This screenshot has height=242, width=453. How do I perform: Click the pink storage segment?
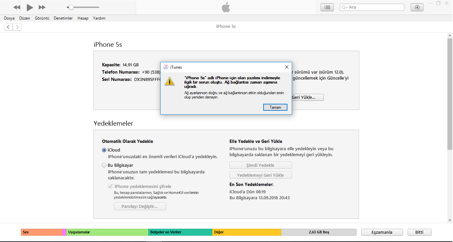click(x=64, y=232)
